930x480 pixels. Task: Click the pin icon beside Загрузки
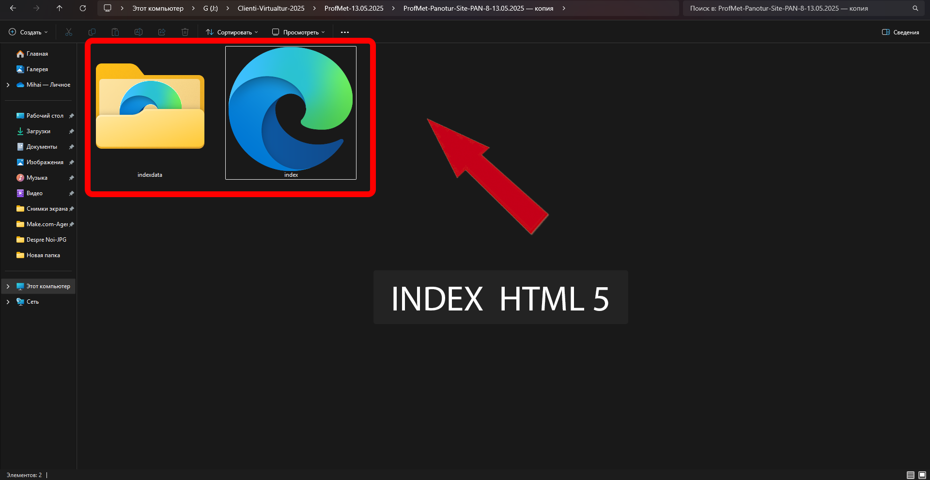tap(71, 131)
